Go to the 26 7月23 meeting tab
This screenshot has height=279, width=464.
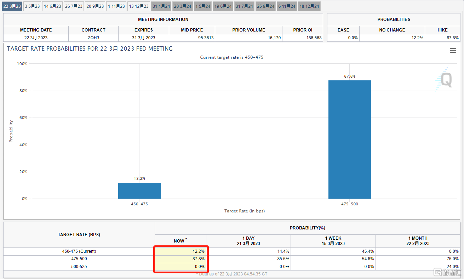coord(74,6)
